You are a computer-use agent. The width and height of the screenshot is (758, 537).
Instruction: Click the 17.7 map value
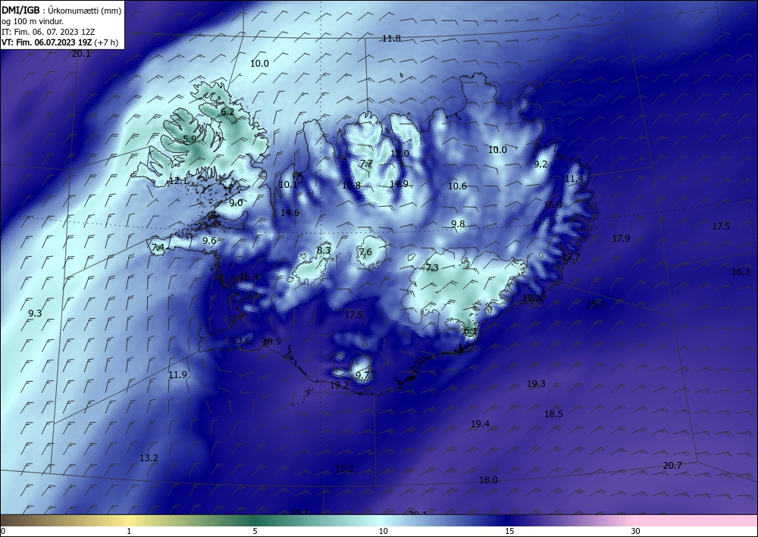[x=571, y=258]
